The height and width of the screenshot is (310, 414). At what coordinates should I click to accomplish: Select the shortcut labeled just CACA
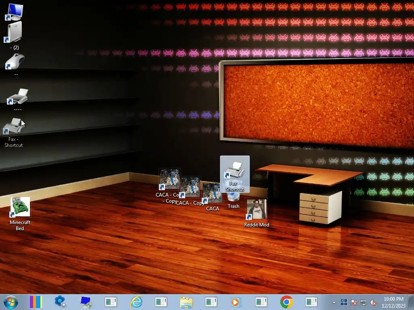click(213, 197)
